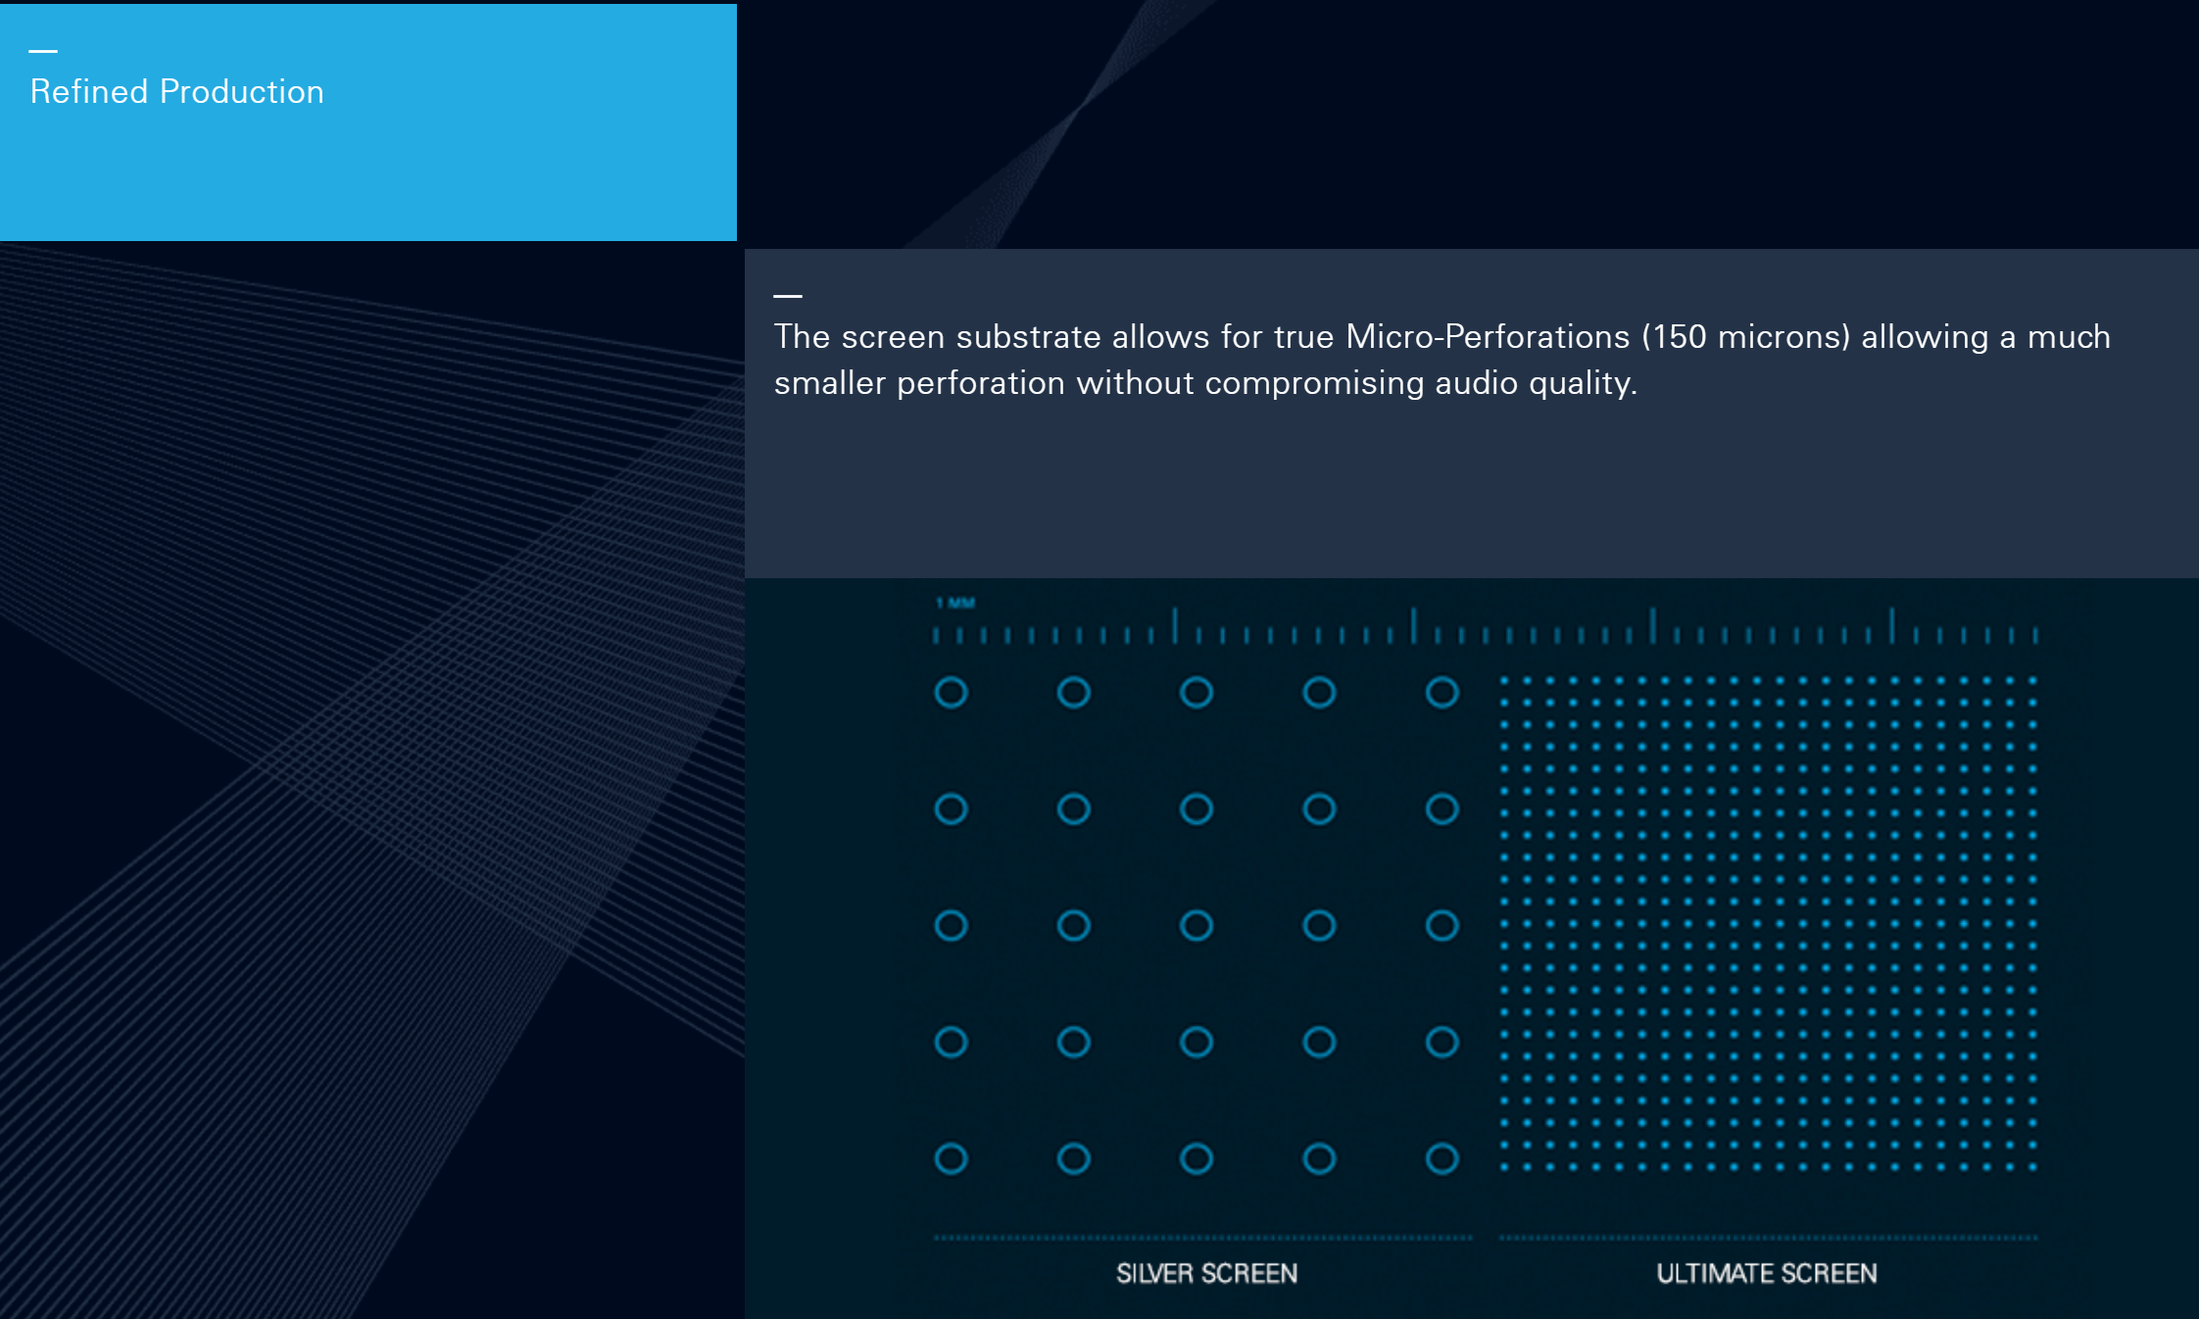Click the SILVER SCREEN label
Screen dimensions: 2199x1319
point(1206,1273)
